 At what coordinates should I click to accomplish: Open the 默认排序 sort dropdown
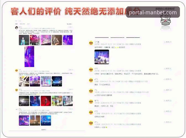click(69, 24)
